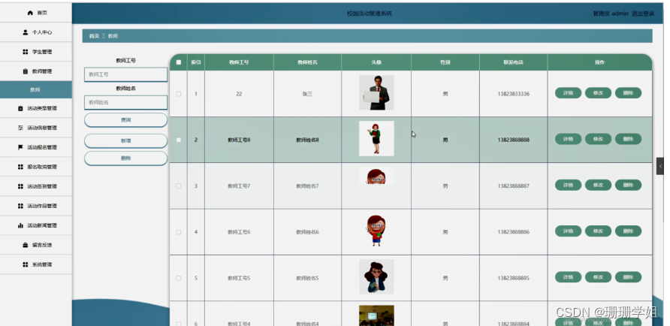Click 修改 for teacher 张三
Viewport: 670px width, 326px height.
[x=598, y=92]
